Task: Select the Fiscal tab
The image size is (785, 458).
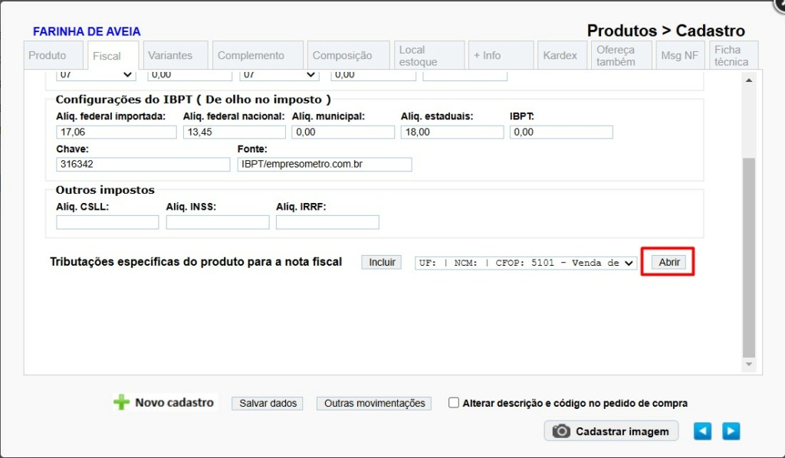Action: [113, 55]
